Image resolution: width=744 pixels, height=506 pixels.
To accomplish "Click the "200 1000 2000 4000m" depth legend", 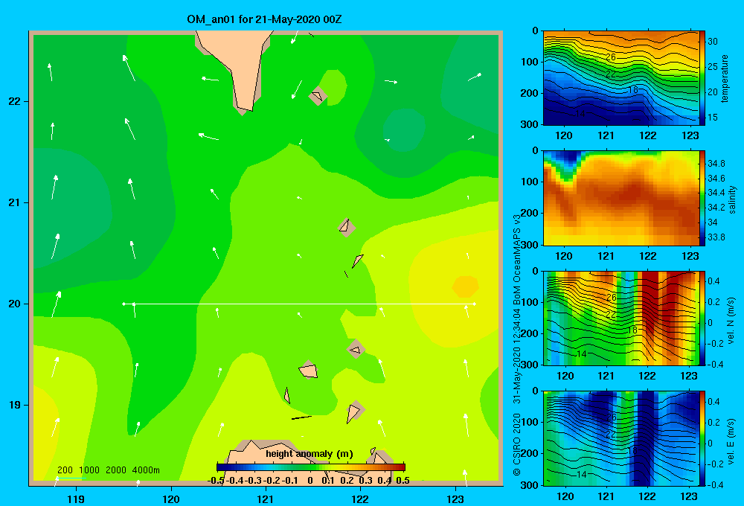I will [108, 470].
